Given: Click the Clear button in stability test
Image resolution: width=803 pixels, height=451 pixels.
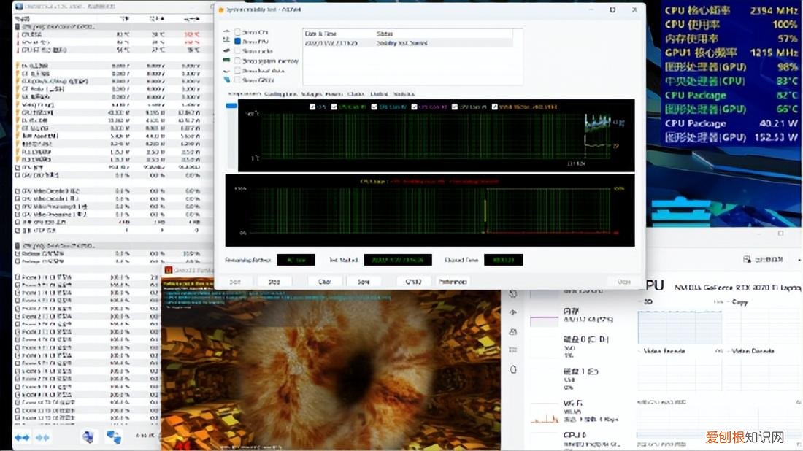Looking at the screenshot, I should tap(325, 281).
